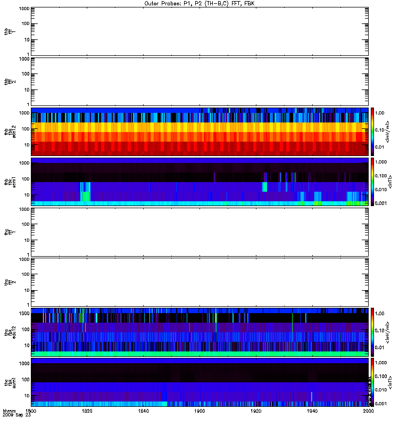
Task: Click the '10' y-axis tick of thb fbk edc12
Action: [27, 145]
